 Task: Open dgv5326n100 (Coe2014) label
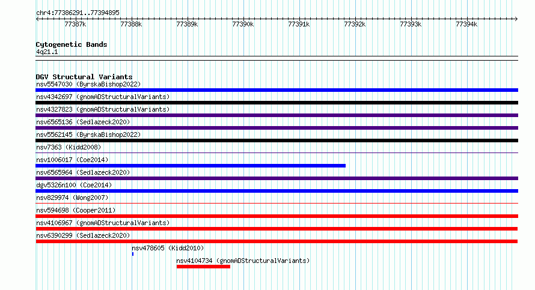pyautogui.click(x=74, y=185)
